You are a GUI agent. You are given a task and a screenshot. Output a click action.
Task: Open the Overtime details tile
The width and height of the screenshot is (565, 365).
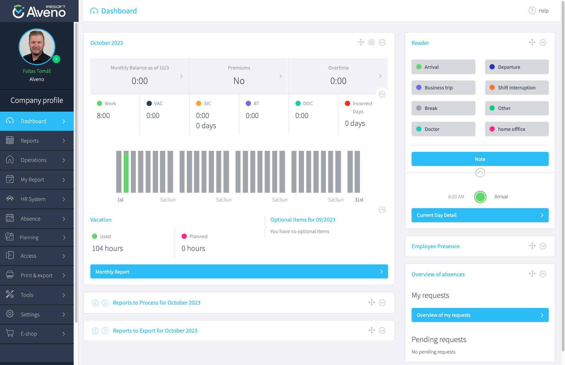pyautogui.click(x=338, y=76)
